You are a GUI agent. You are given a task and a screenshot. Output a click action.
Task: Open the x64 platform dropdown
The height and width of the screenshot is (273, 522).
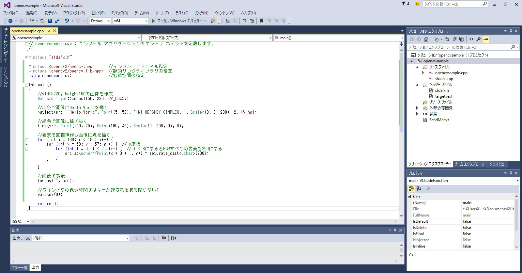pos(130,21)
